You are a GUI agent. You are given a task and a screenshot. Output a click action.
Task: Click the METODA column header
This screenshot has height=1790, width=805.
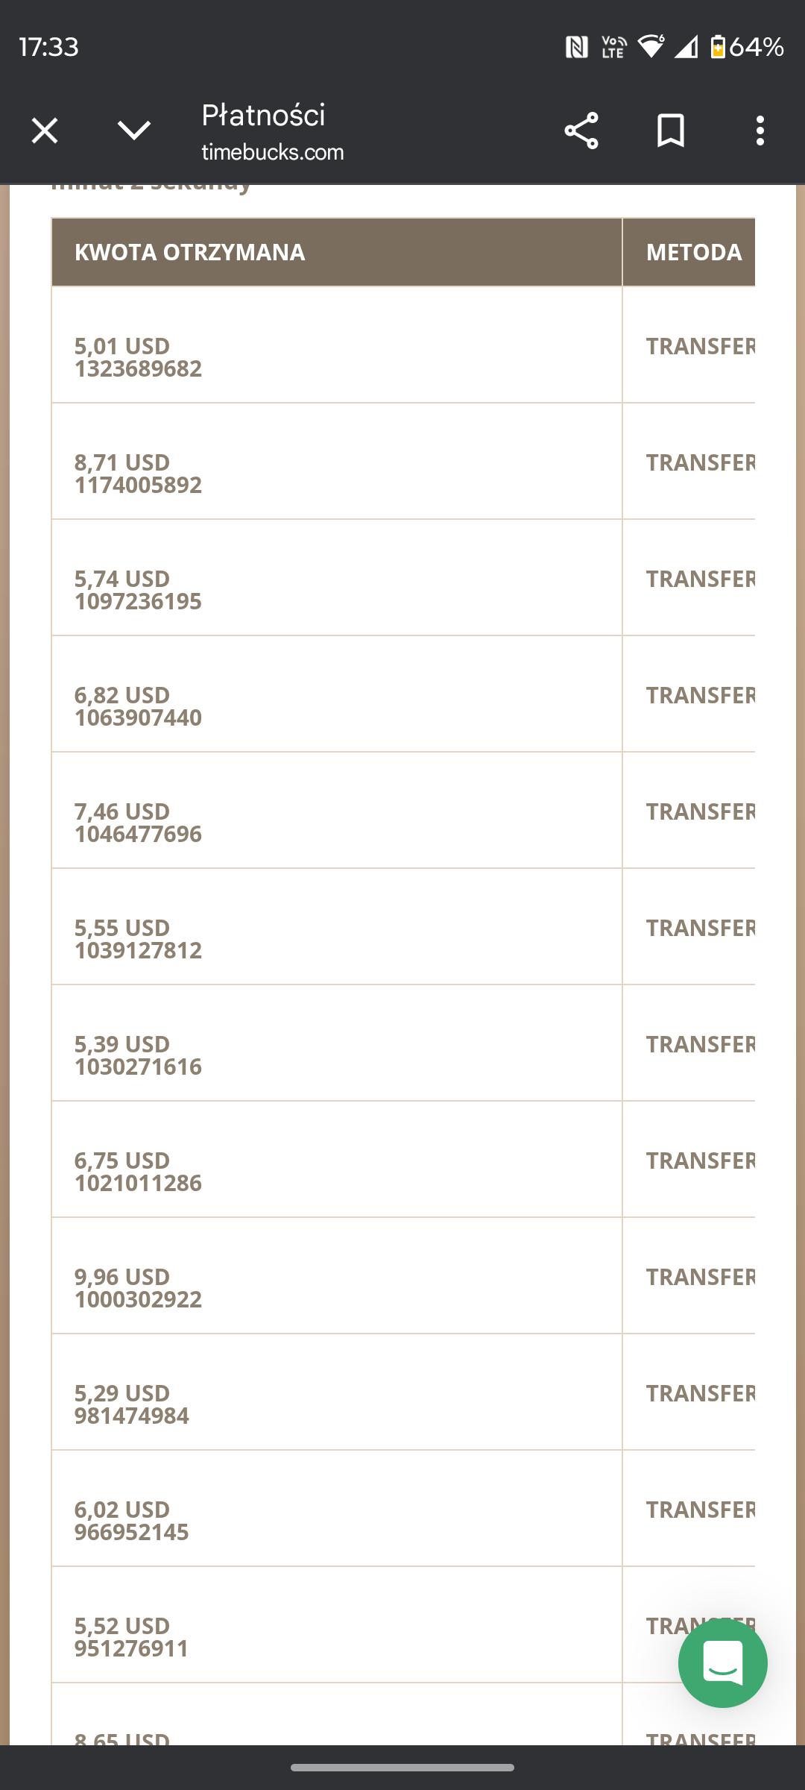[x=693, y=252]
